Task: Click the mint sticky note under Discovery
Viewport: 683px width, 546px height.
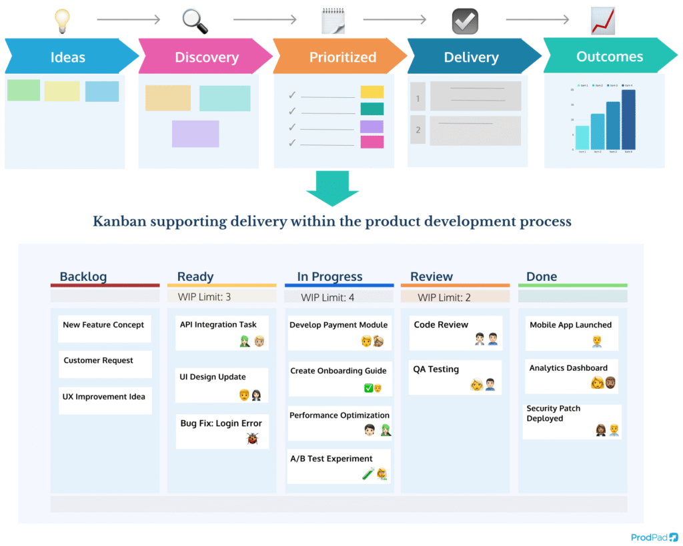Action: (x=225, y=99)
